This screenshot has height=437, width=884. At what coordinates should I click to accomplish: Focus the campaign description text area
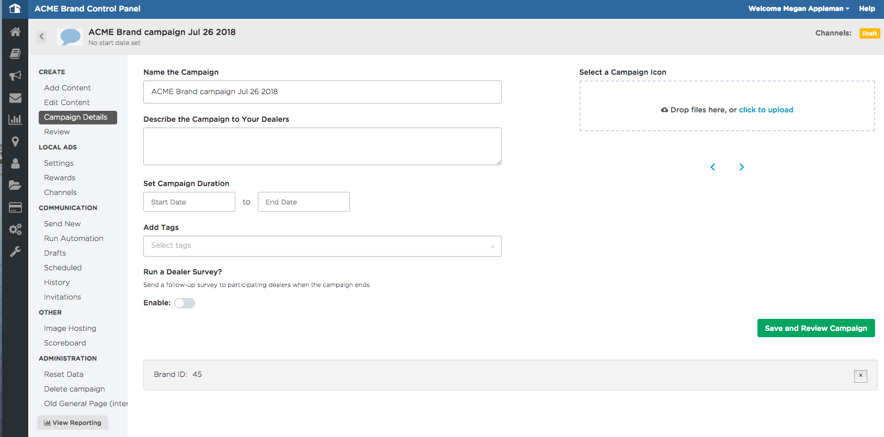(322, 146)
